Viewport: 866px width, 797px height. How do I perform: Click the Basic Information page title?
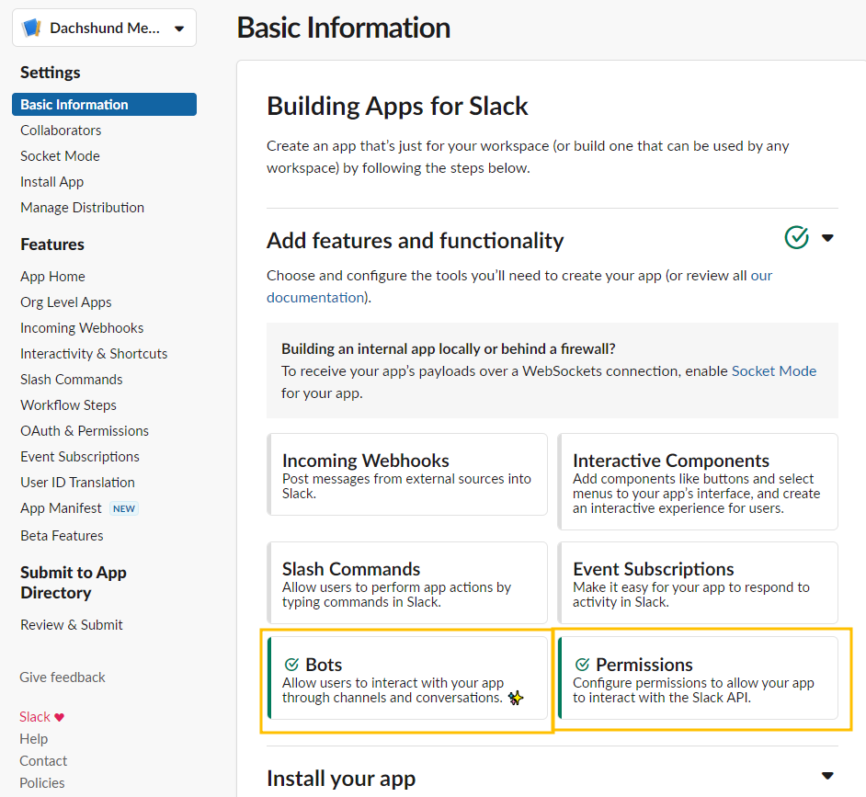[344, 28]
